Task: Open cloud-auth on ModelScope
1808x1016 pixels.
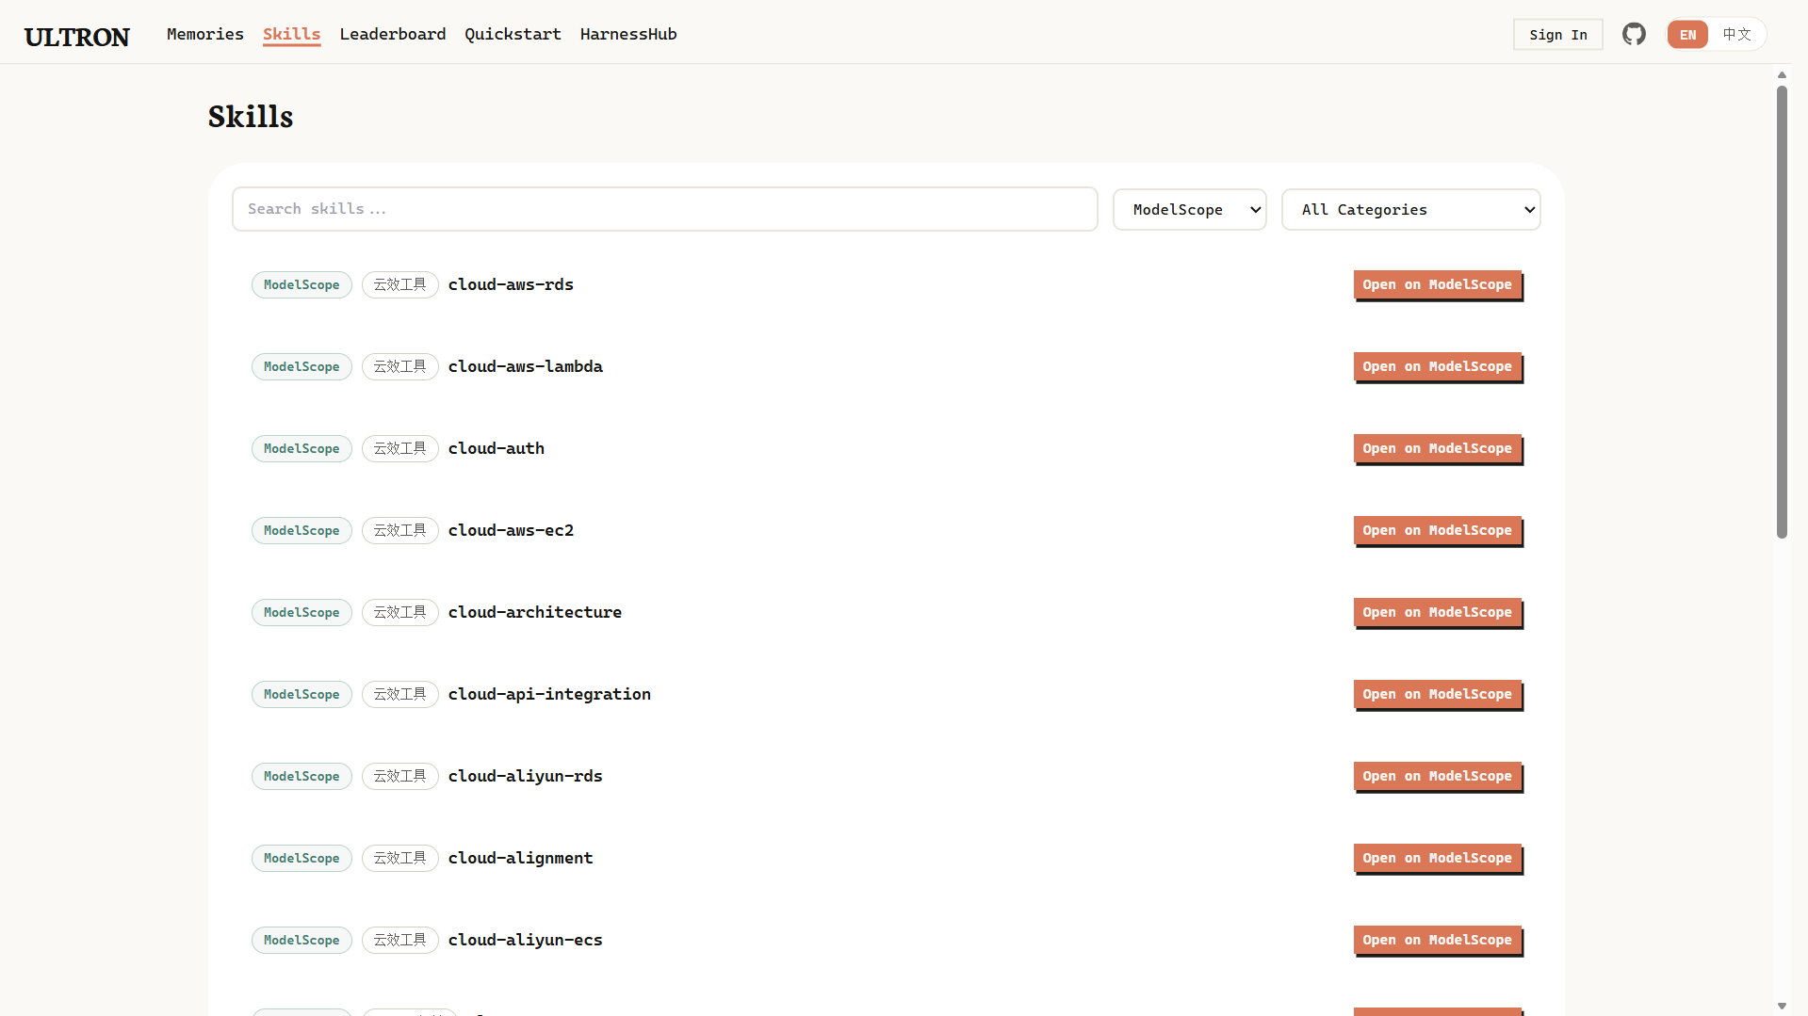Action: tap(1437, 448)
